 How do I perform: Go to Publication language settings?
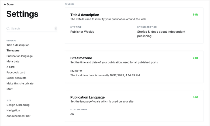[20, 56]
